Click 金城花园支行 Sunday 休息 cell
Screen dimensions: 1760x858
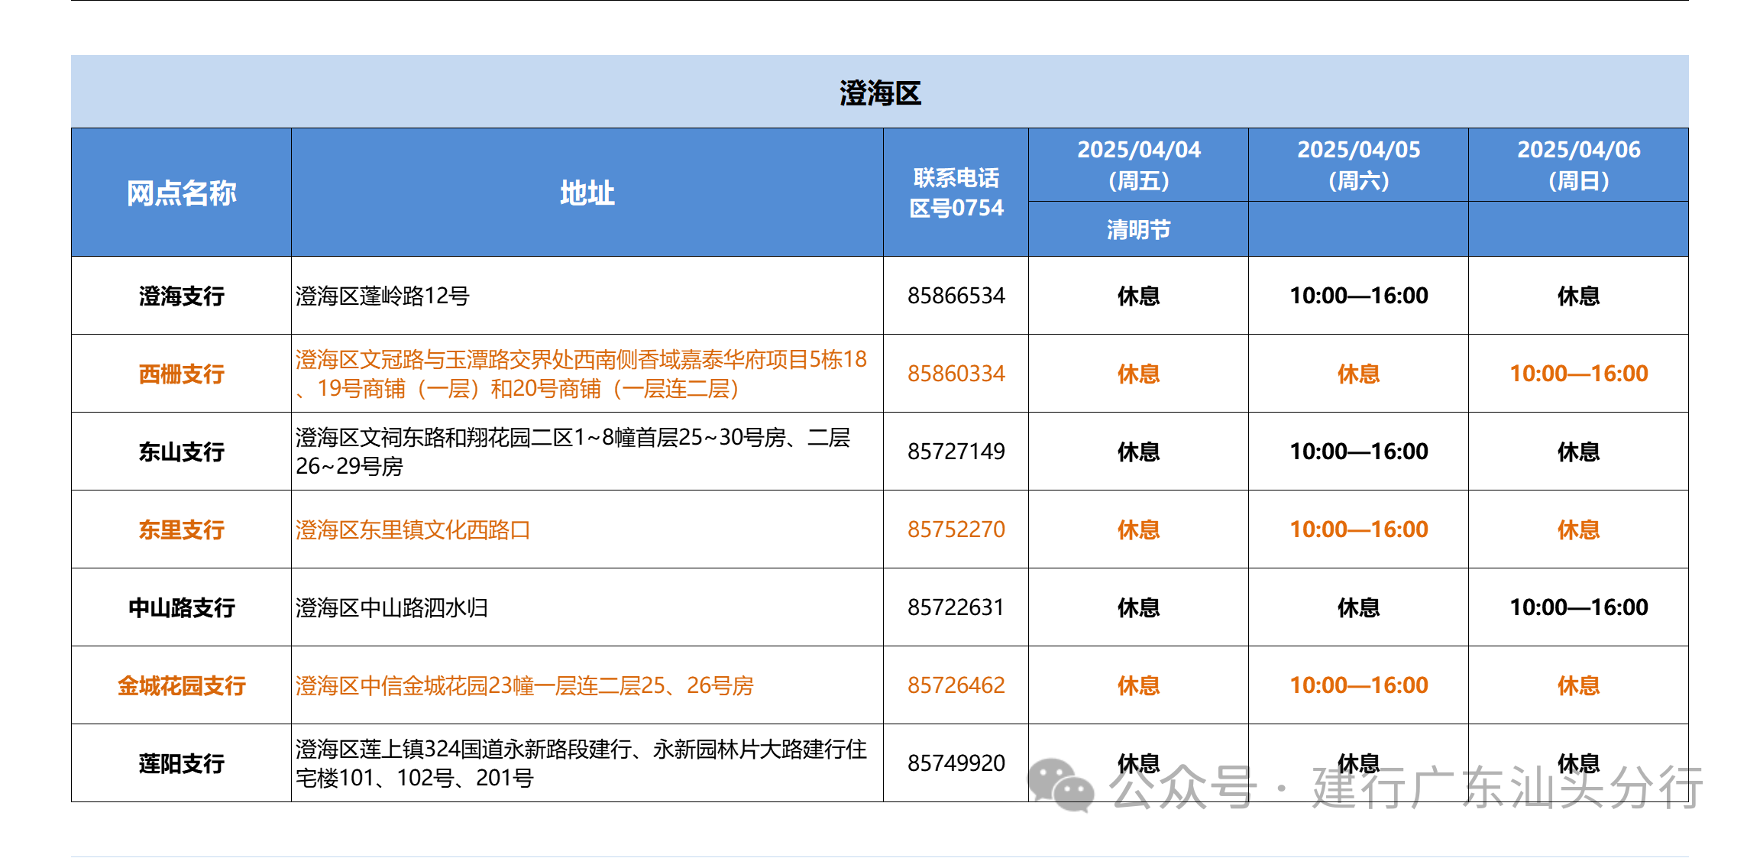pos(1578,685)
